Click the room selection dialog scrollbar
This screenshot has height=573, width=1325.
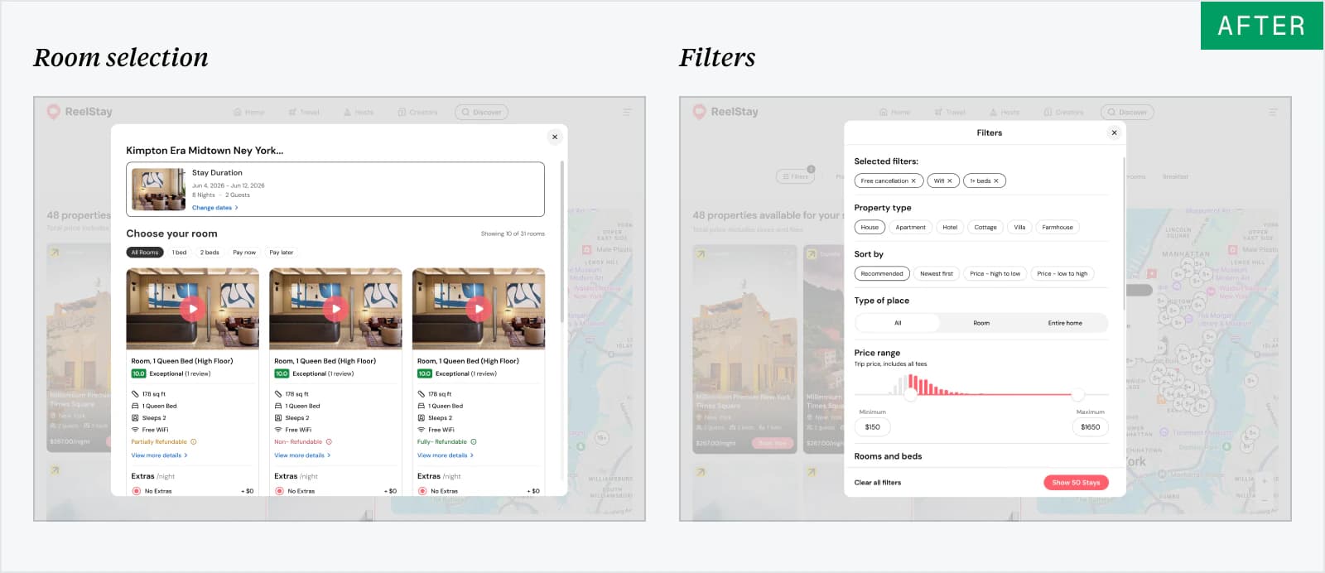coord(562,242)
